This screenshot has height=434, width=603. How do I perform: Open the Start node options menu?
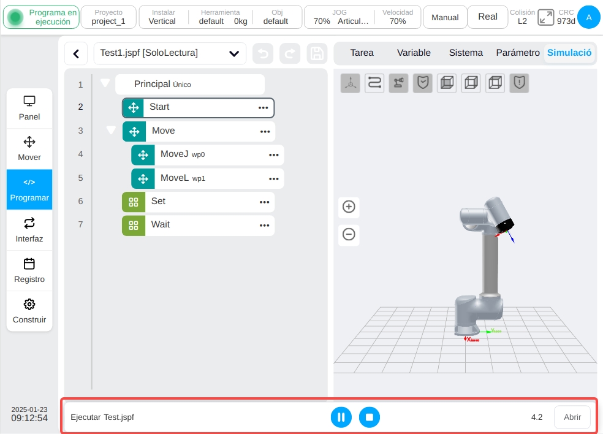(x=263, y=108)
